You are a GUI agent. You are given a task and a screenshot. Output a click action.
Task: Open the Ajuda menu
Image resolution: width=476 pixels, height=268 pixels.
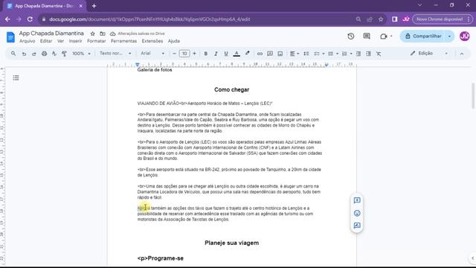pyautogui.click(x=173, y=41)
